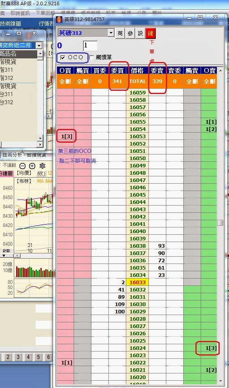Open the 設 settings button
The image size is (229, 388).
click(x=140, y=33)
